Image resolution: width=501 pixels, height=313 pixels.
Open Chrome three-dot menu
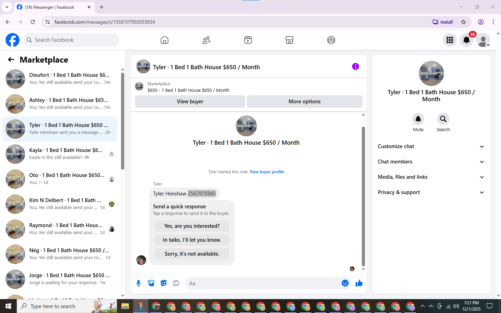point(493,22)
